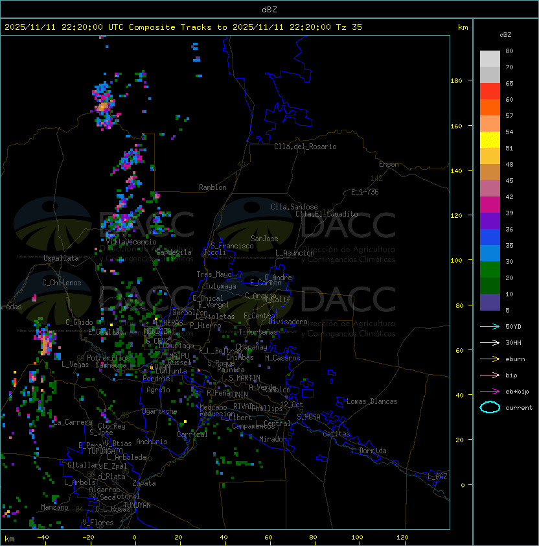Click the 'S_Francisco' map label
This screenshot has width=539, height=546.
click(x=232, y=246)
